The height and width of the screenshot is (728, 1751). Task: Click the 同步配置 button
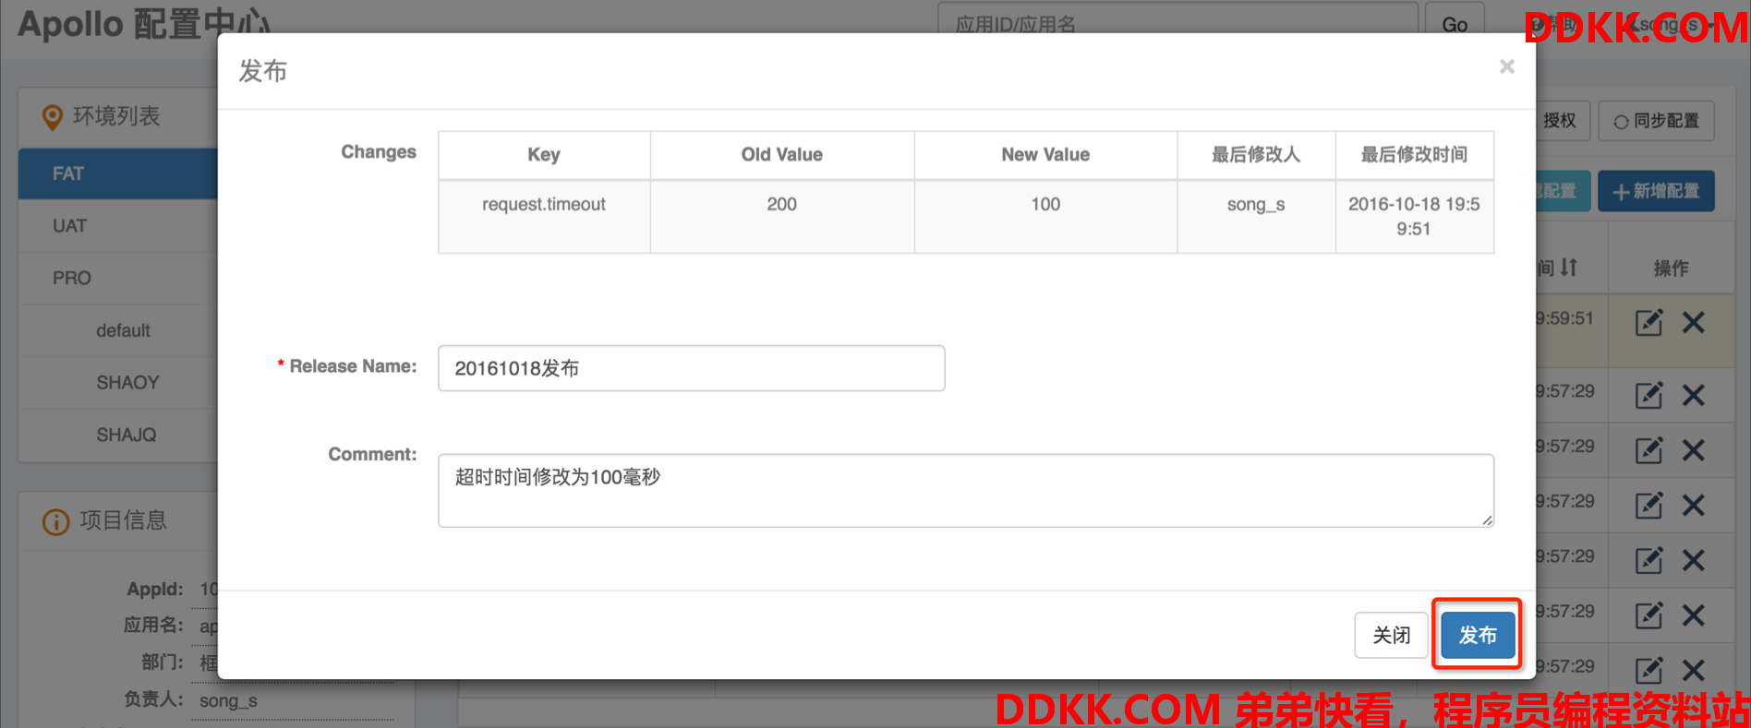tap(1656, 121)
